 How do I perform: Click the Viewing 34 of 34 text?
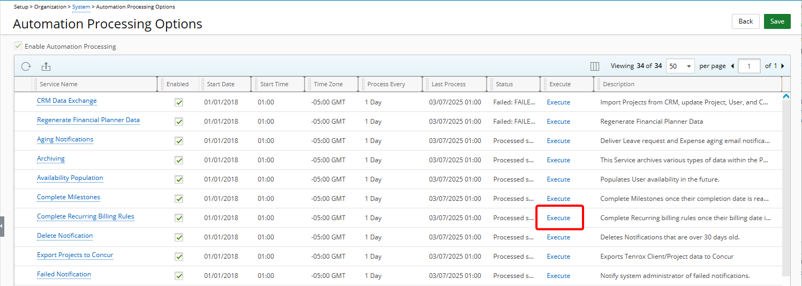[637, 66]
